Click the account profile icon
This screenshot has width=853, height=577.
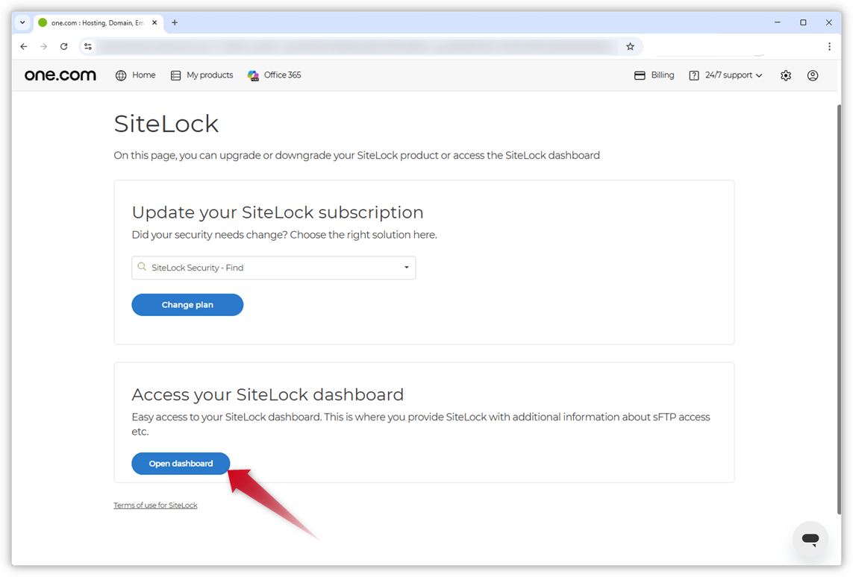(813, 75)
